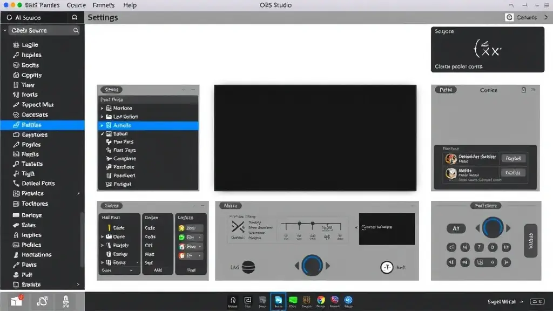Click the crossed tools icon in Mixer panel
553x311 pixels.
238,227
